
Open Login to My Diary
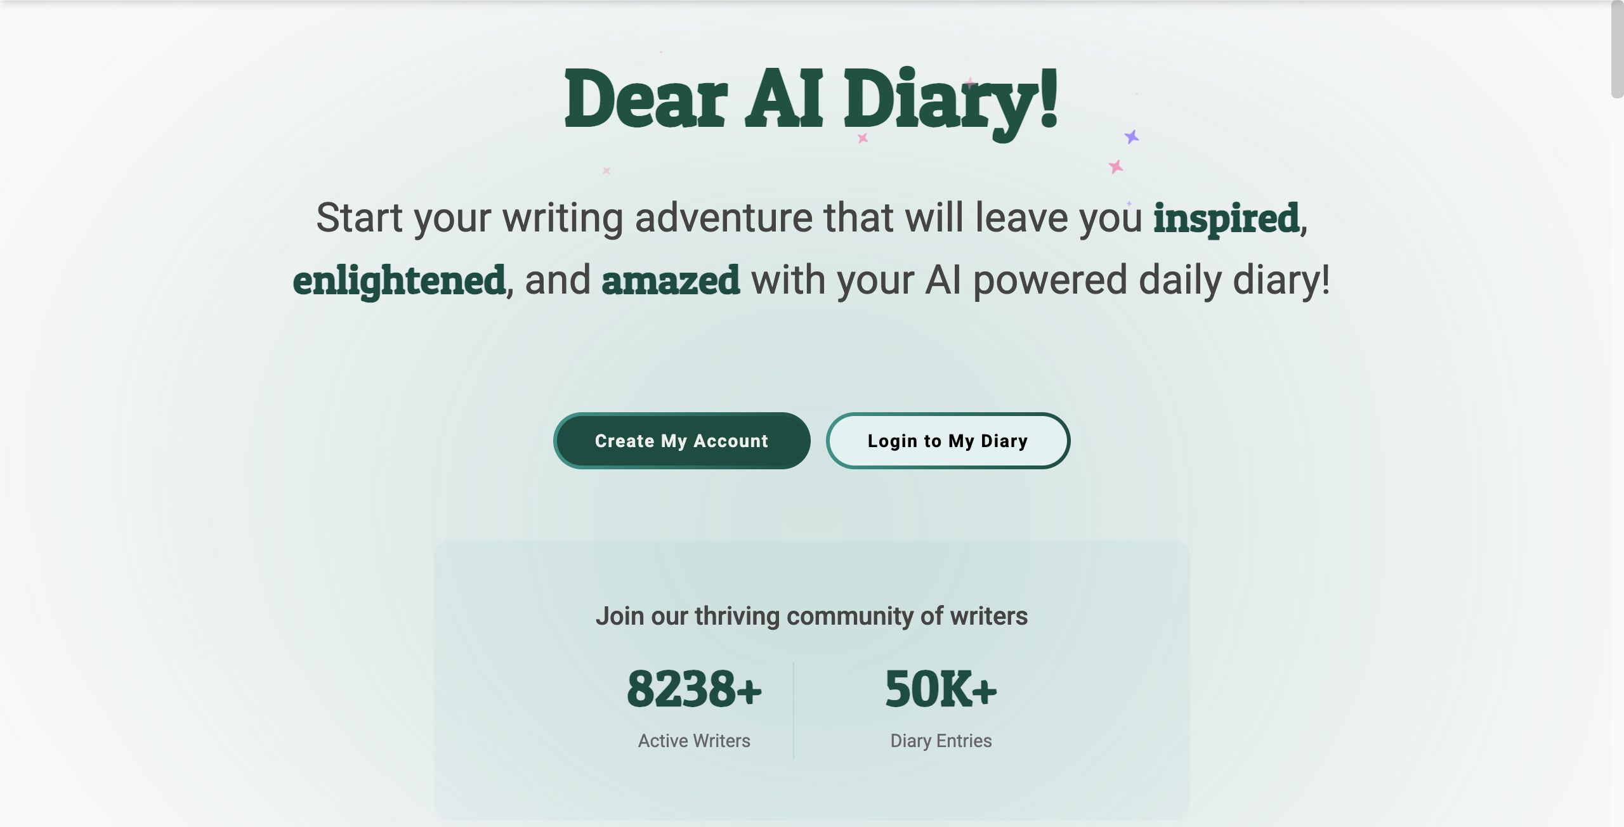click(948, 441)
